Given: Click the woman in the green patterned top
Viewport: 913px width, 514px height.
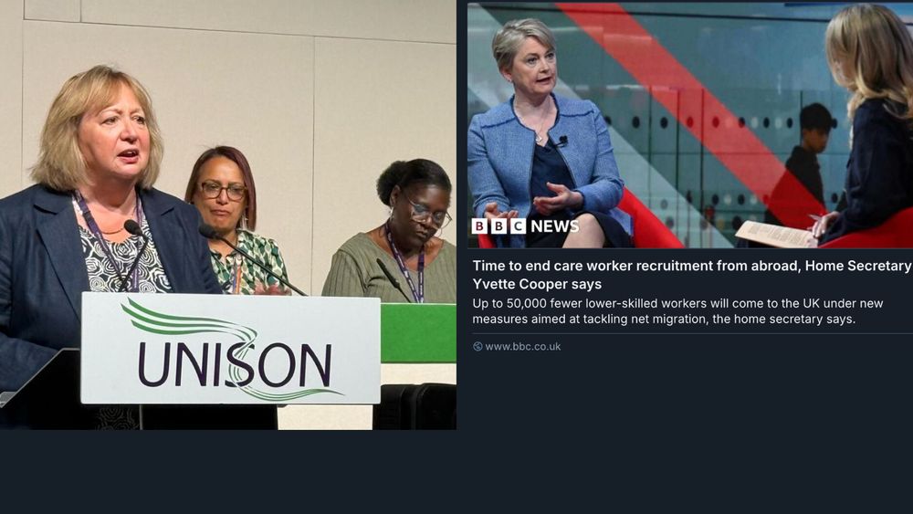Looking at the screenshot, I should point(236,221).
